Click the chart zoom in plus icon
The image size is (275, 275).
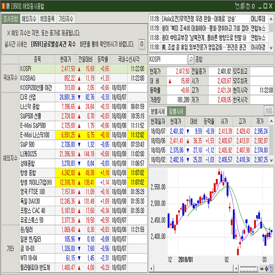tap(266, 268)
